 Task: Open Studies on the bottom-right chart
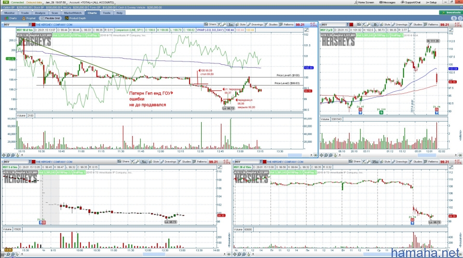[415, 161]
